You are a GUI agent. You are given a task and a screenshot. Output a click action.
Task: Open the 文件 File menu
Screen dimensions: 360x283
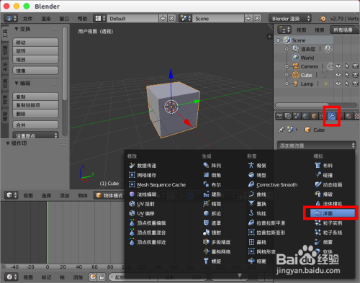(x=28, y=19)
